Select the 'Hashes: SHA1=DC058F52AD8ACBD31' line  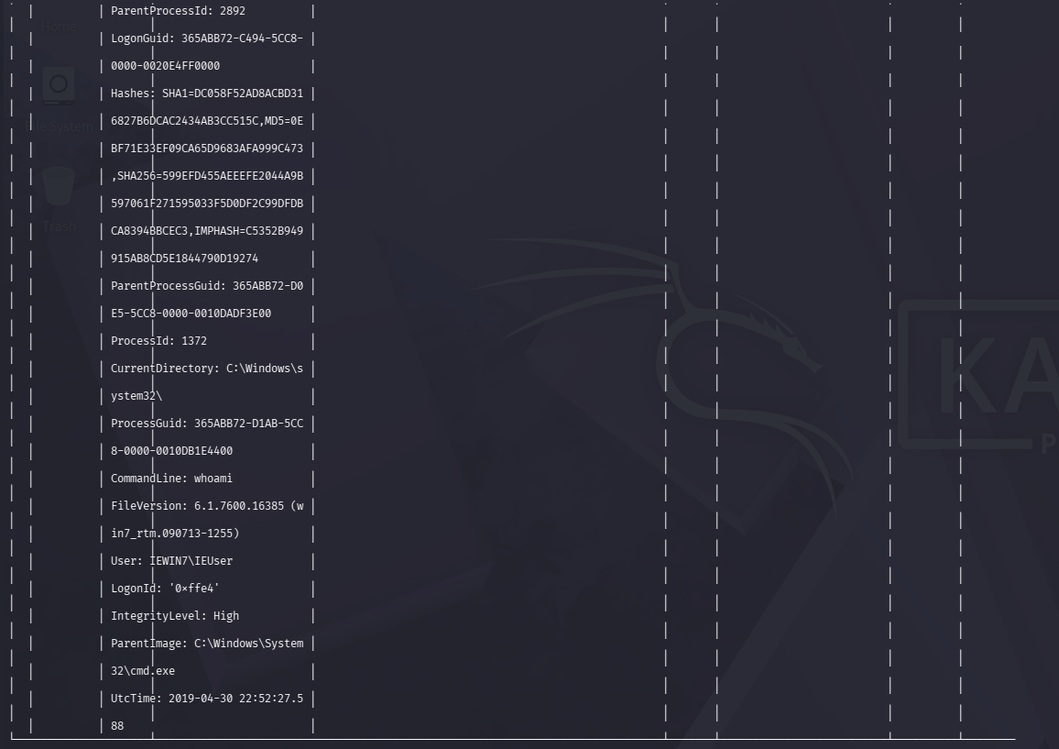pyautogui.click(x=207, y=94)
